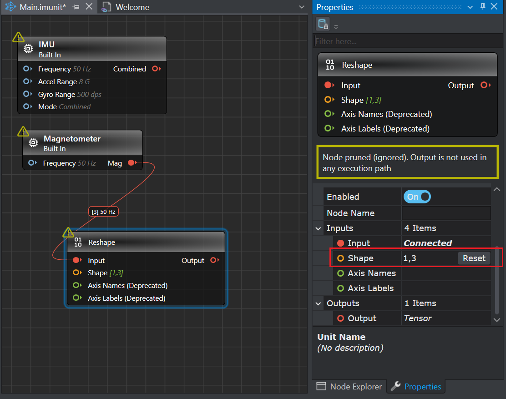
Task: Click the Node pruned warning message
Action: click(408, 162)
